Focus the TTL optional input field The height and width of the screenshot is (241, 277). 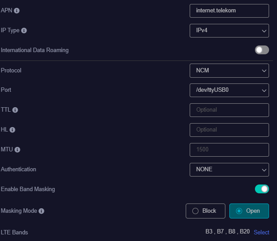tap(229, 110)
